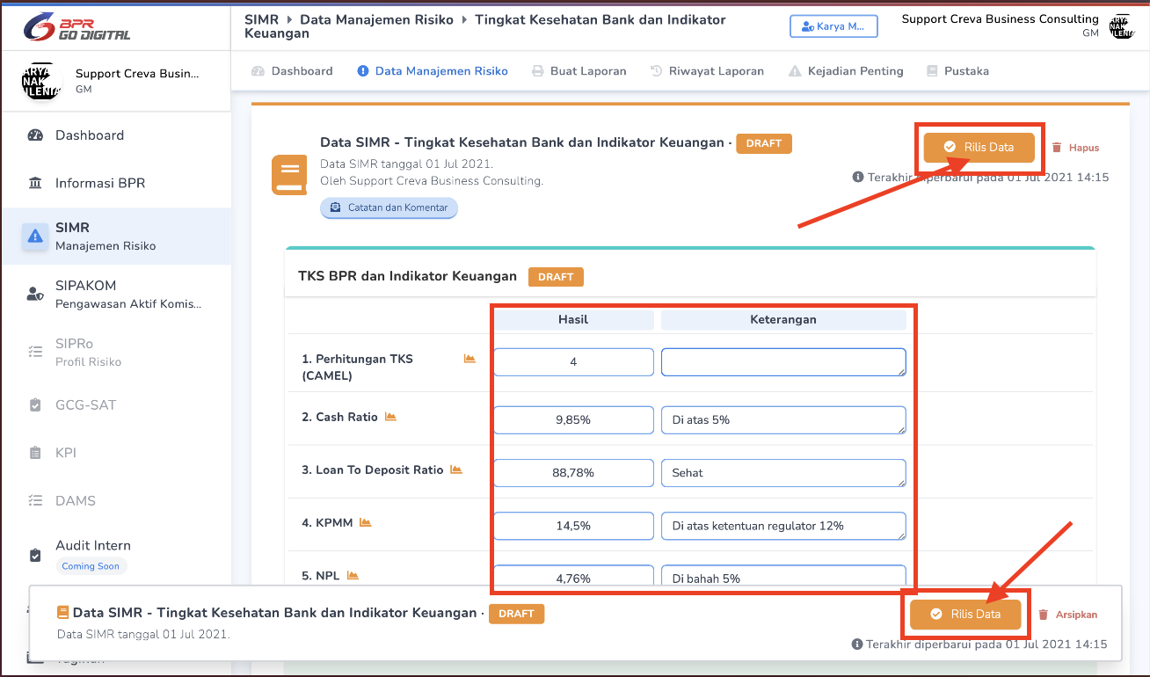Click the KPMM Keterangan field
This screenshot has width=1150, height=677.
(783, 525)
